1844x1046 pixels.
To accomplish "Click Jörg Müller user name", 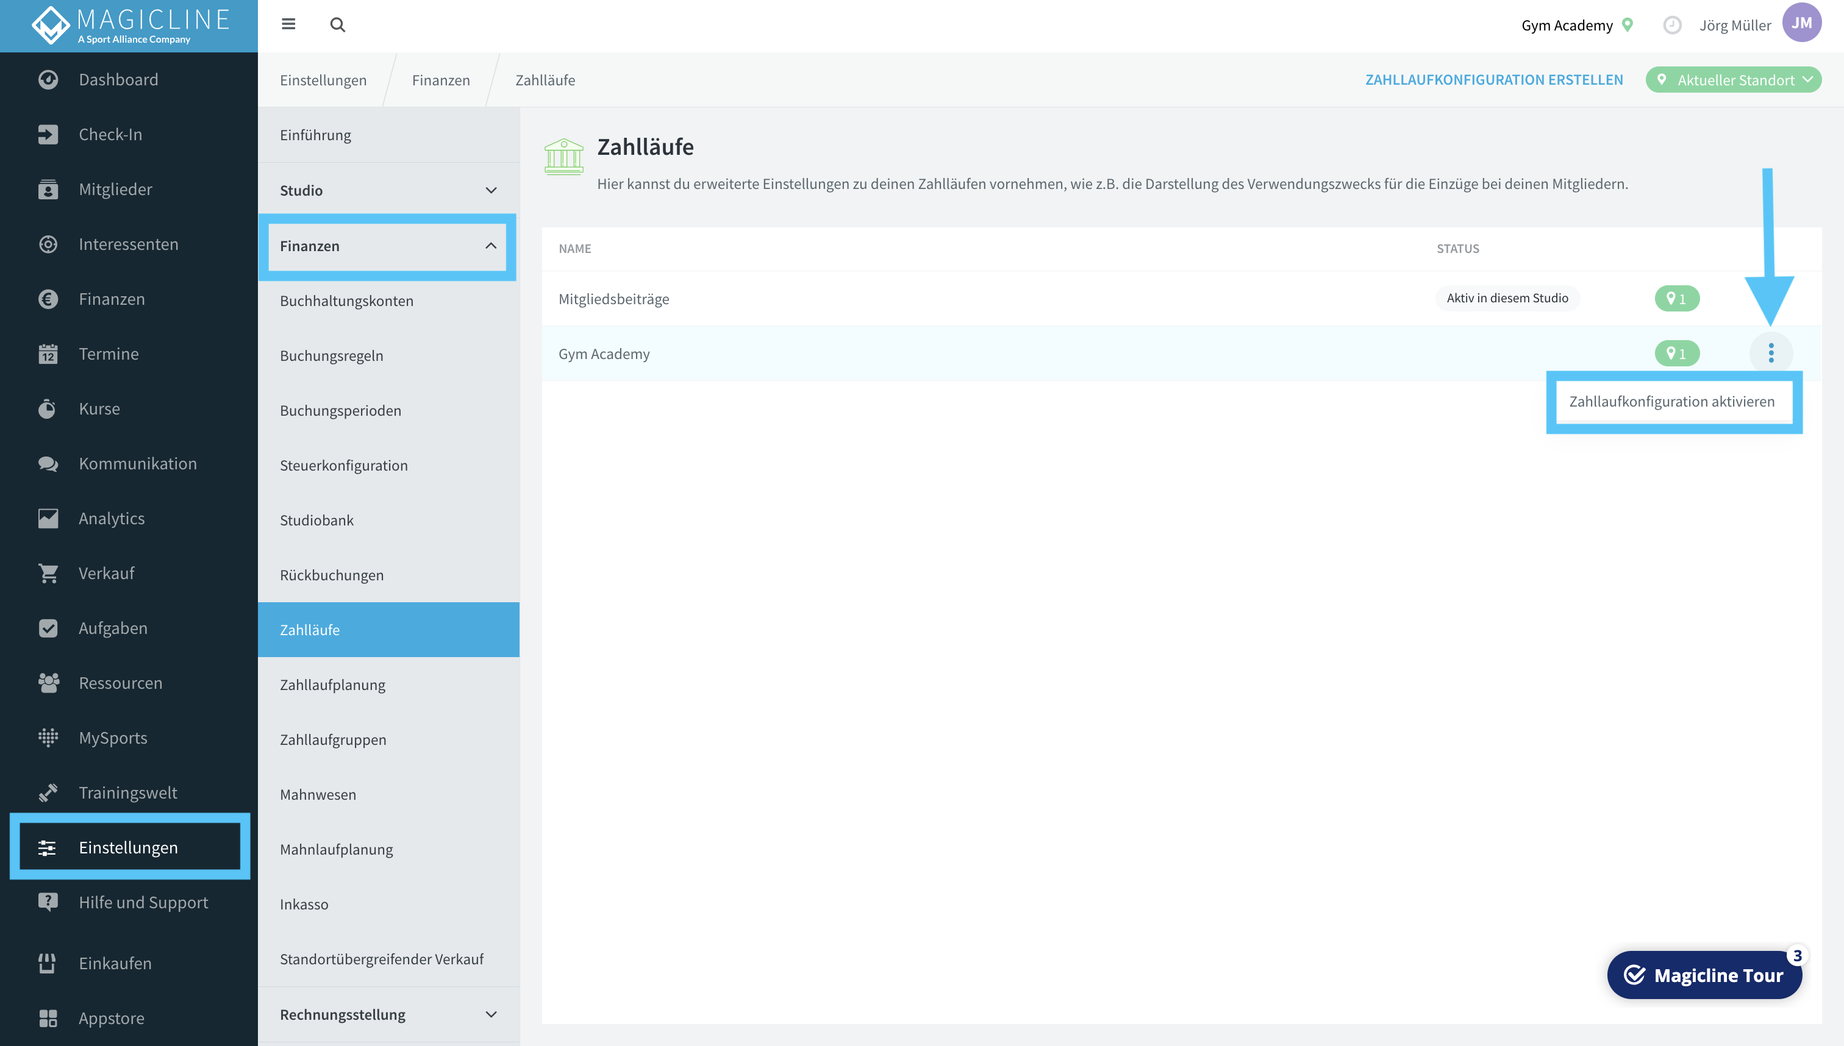I will click(1735, 25).
